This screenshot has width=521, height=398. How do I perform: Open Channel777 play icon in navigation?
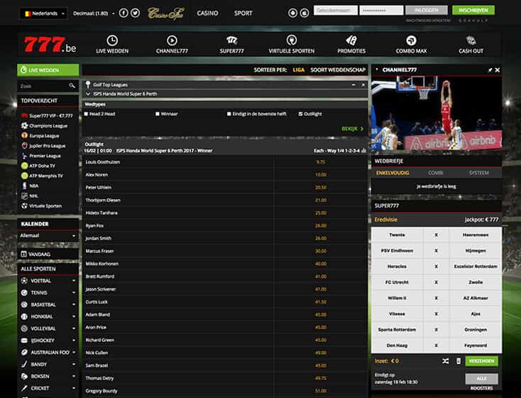(172, 41)
